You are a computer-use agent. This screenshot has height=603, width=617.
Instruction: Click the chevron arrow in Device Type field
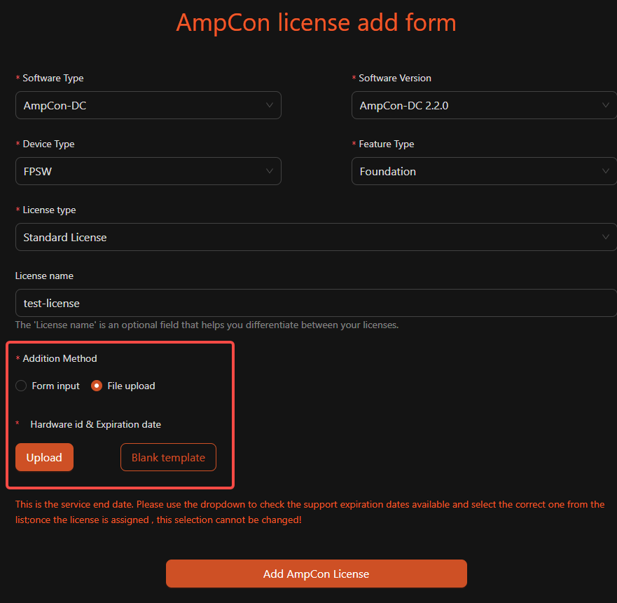tap(270, 172)
